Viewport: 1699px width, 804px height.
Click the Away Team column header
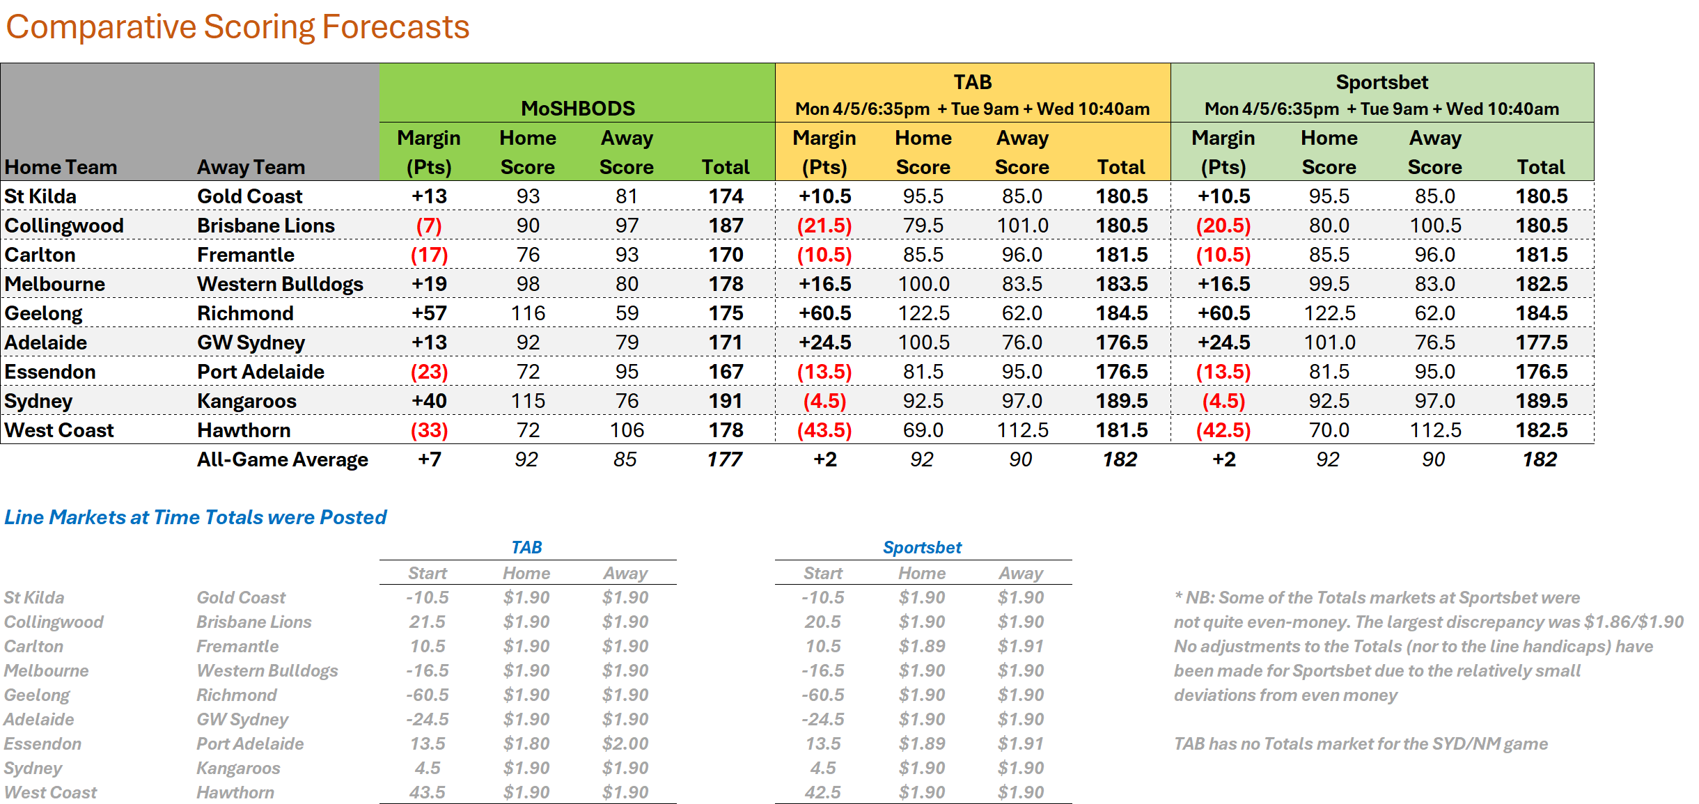click(x=251, y=167)
